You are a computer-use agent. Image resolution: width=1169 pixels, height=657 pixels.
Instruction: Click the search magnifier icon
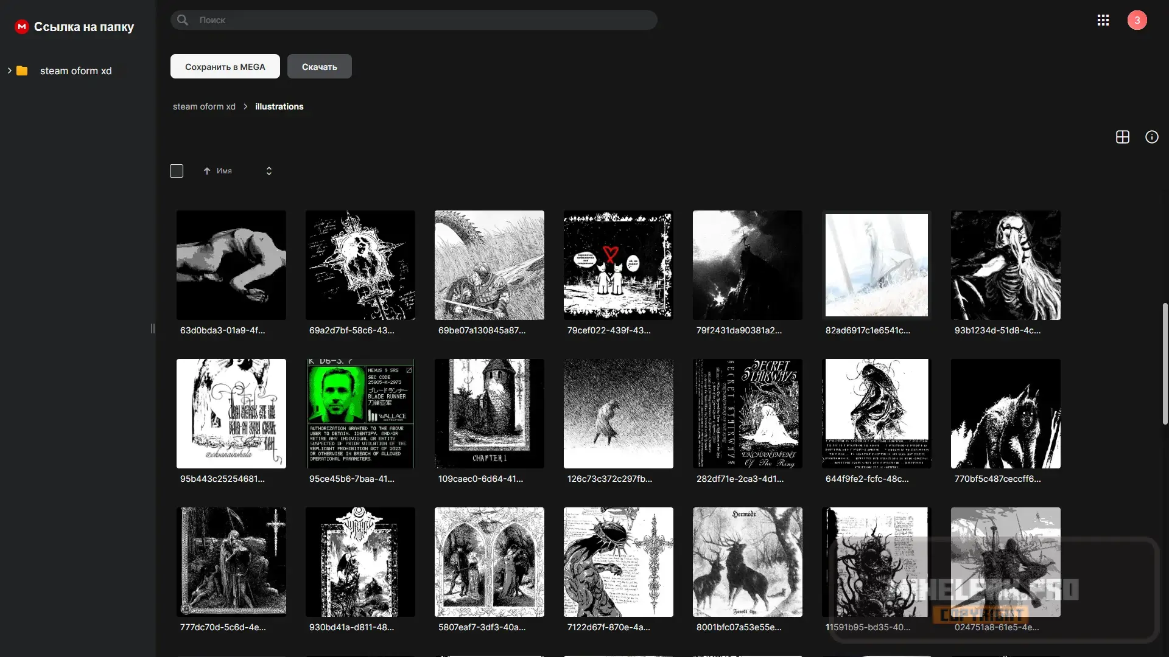point(183,20)
